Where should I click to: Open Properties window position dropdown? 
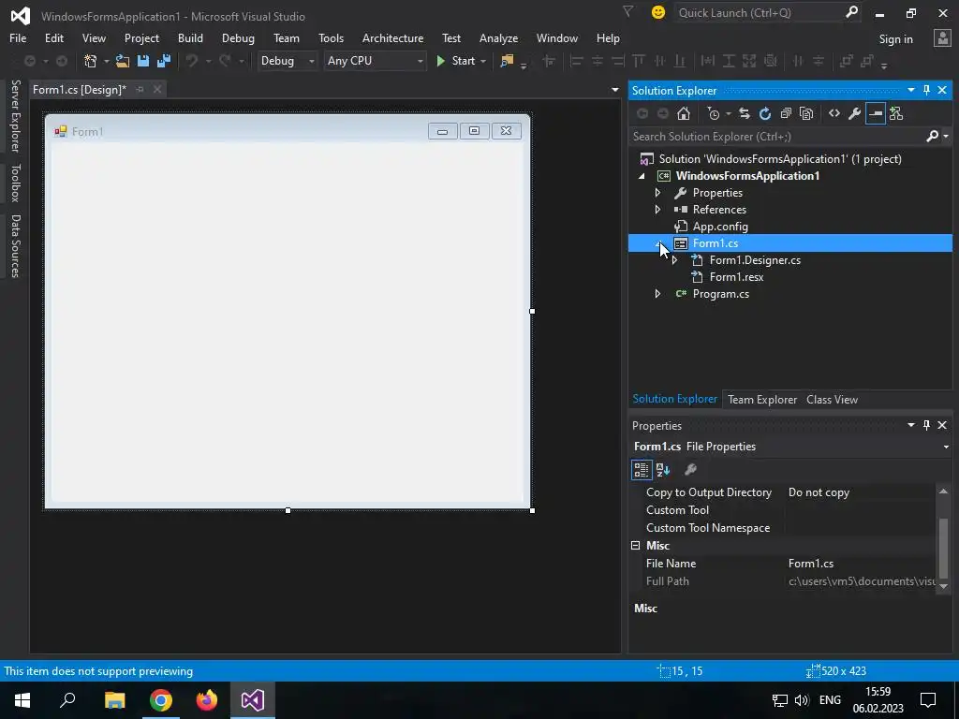[911, 425]
